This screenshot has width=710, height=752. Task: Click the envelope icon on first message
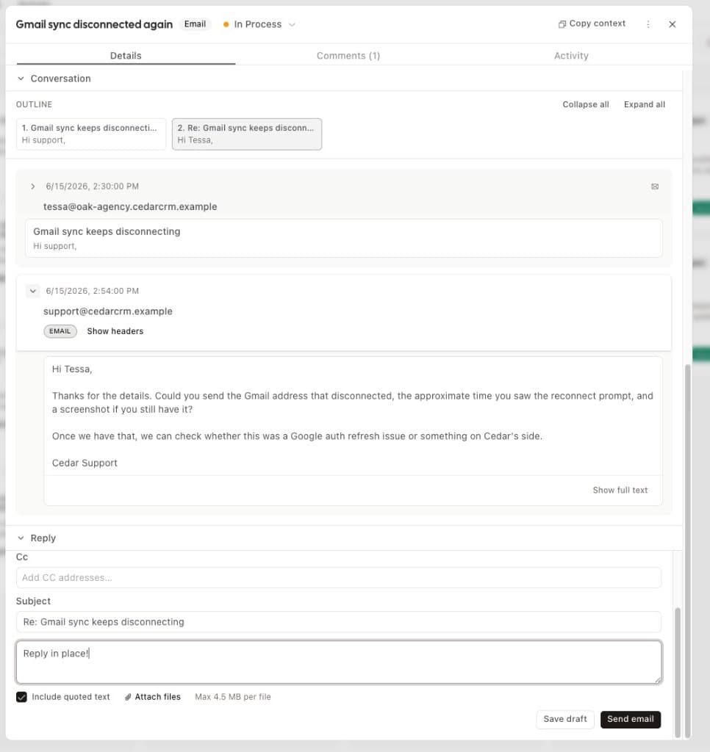[x=655, y=187]
